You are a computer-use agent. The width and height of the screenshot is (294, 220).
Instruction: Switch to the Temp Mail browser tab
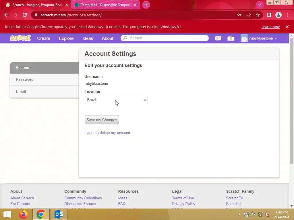(105, 5)
